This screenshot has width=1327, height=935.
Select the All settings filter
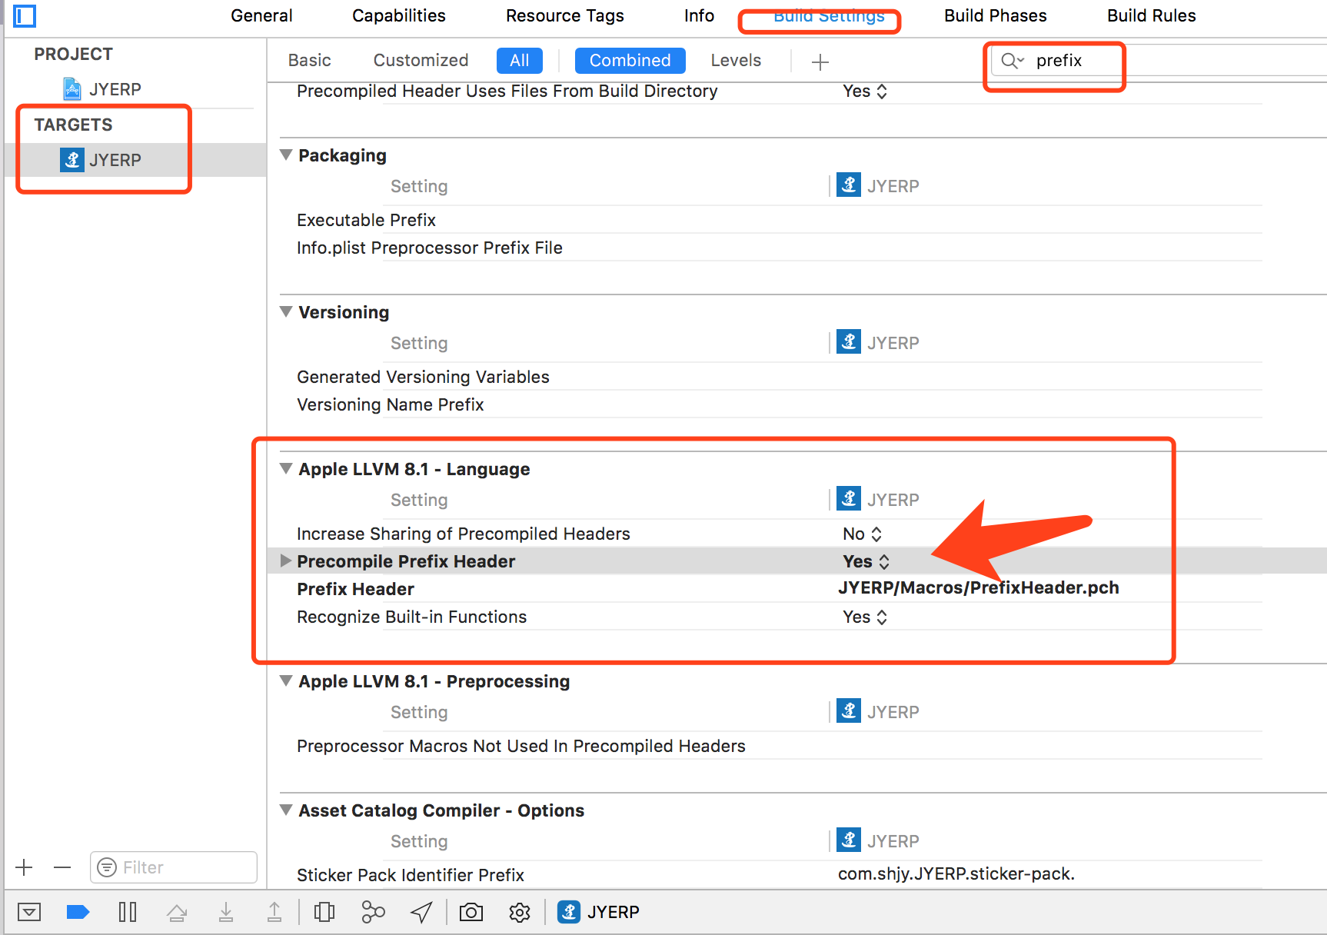520,61
